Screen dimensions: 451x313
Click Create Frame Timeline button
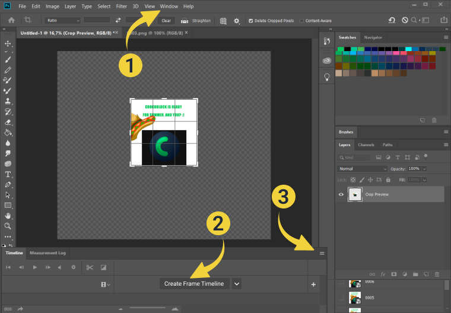tap(194, 284)
